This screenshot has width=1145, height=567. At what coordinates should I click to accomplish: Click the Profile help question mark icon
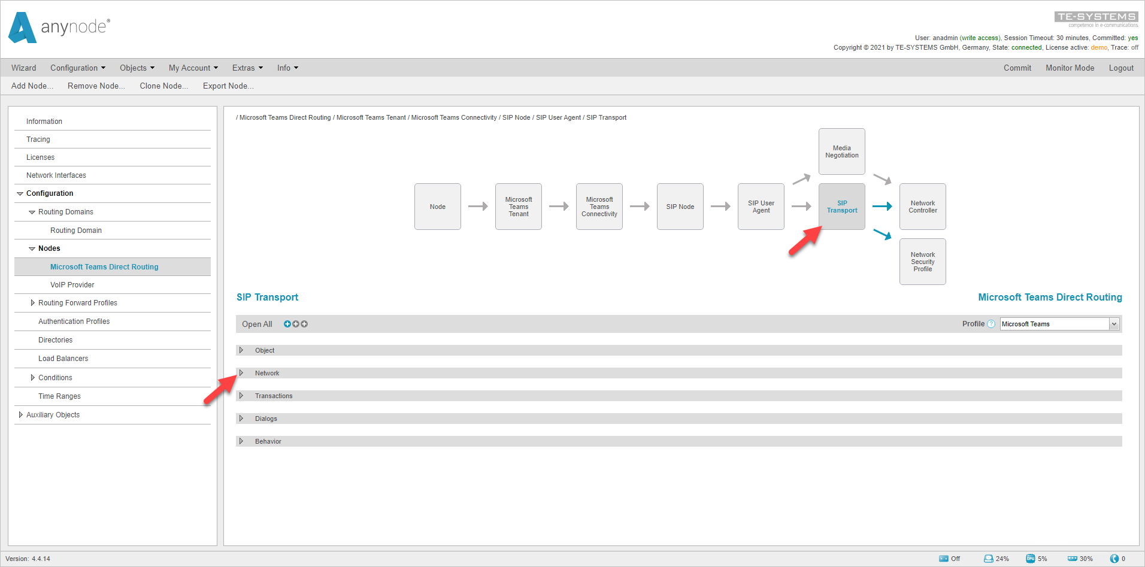[x=991, y=324]
